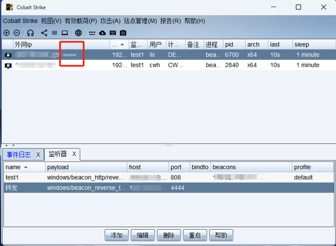Click the beacon computer icon for user llx
Image resolution: width=336 pixels, height=246 pixels.
[x=8, y=55]
